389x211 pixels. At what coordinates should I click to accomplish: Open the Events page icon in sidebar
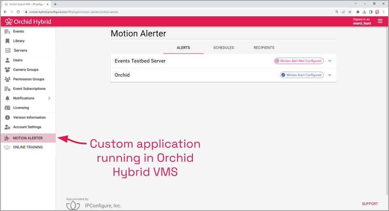7,31
